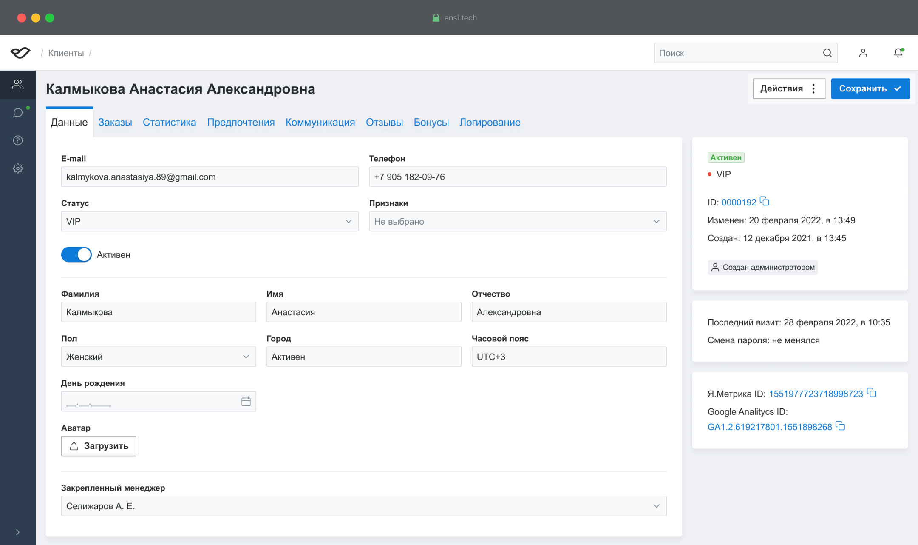This screenshot has width=918, height=545.
Task: Copy the Я.Метрика ID value
Action: (872, 393)
